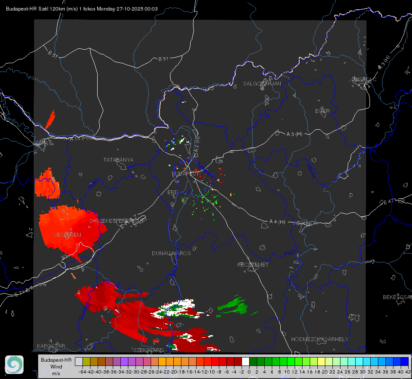The image size is (412, 379).
Task: Click the Budapest-HR Wind m/s legend title
Action: tap(56, 367)
